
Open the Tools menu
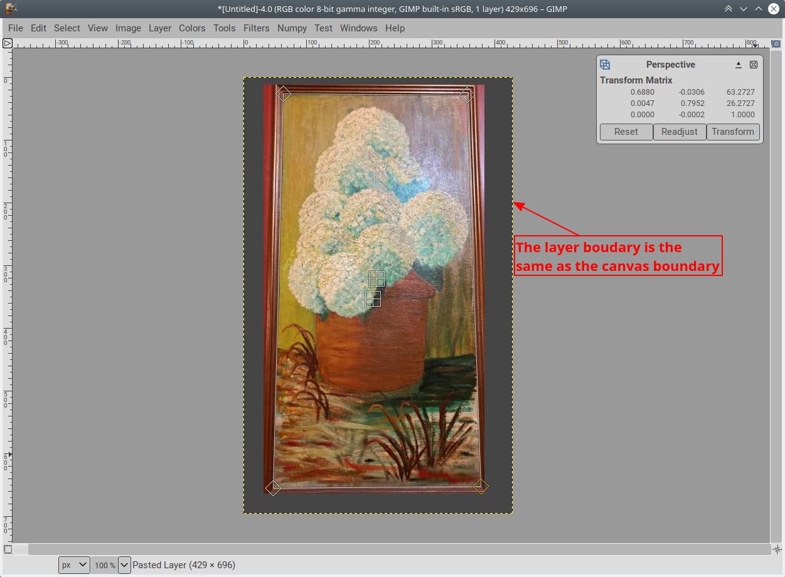(x=224, y=28)
